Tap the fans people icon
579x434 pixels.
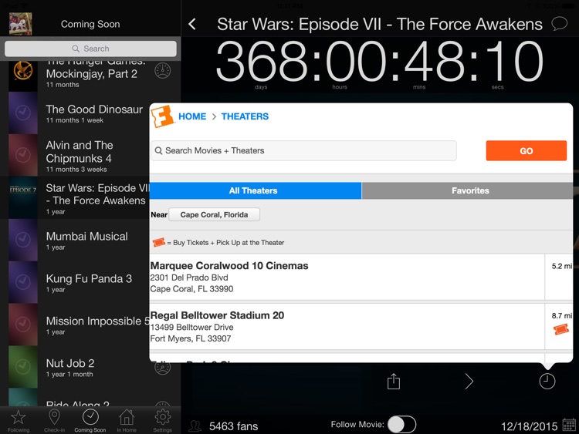(195, 426)
